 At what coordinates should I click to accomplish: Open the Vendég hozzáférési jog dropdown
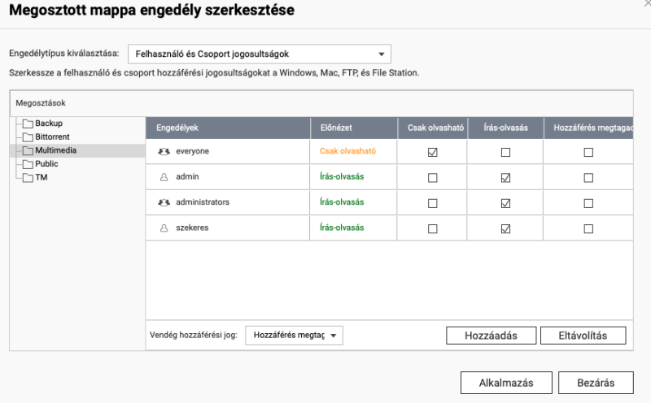[x=294, y=336]
